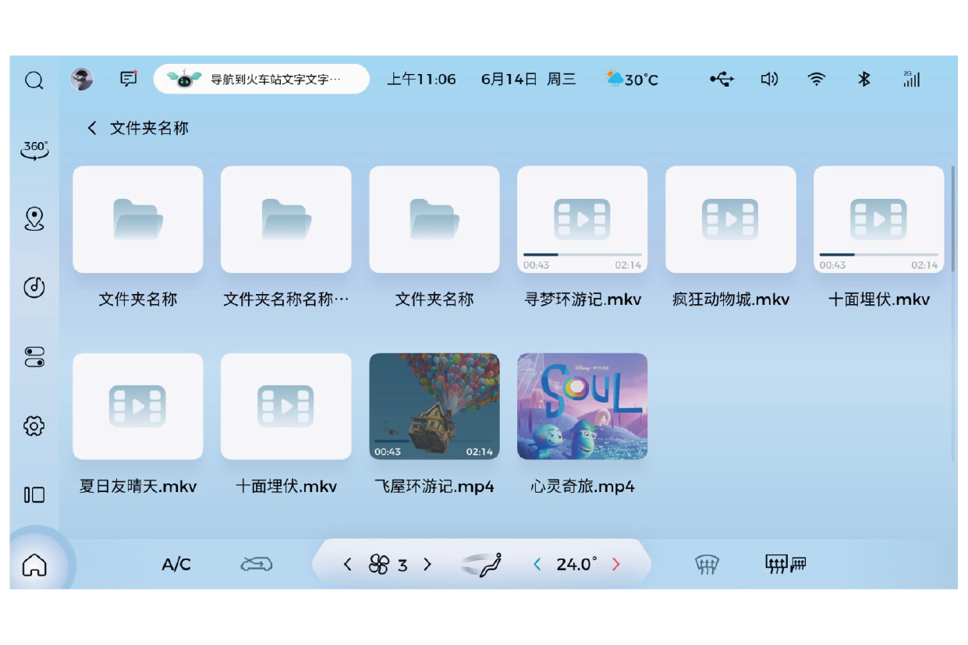968x645 pixels.
Task: Open the volume speaker icon
Action: coord(769,79)
